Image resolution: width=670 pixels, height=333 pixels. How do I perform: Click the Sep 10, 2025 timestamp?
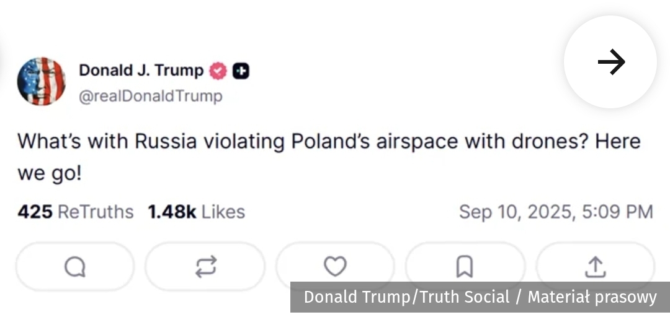pos(555,212)
